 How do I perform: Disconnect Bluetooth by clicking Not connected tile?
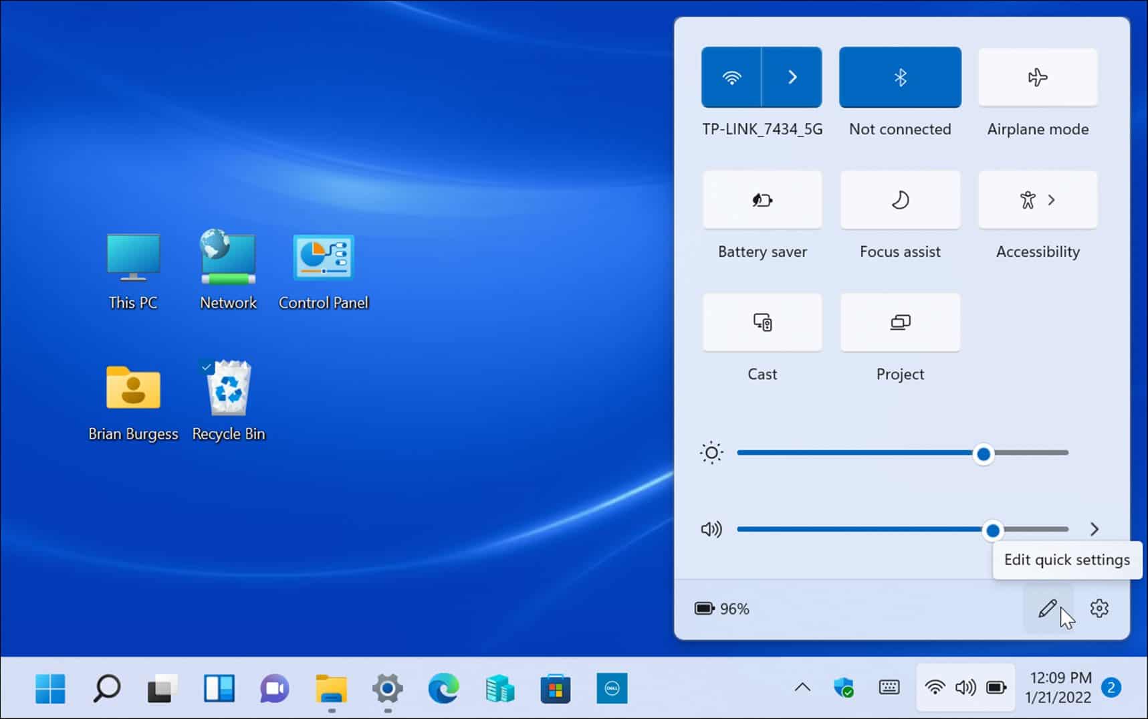click(899, 77)
